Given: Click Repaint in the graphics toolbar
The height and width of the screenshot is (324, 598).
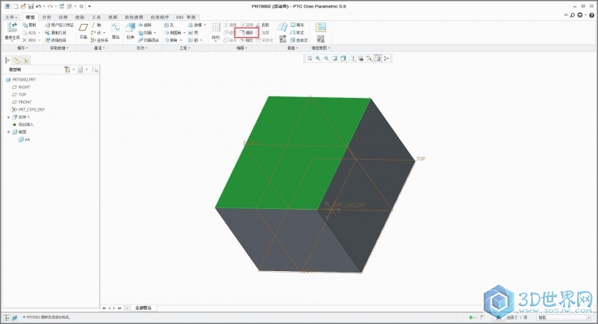Looking at the screenshot, I should 335,58.
